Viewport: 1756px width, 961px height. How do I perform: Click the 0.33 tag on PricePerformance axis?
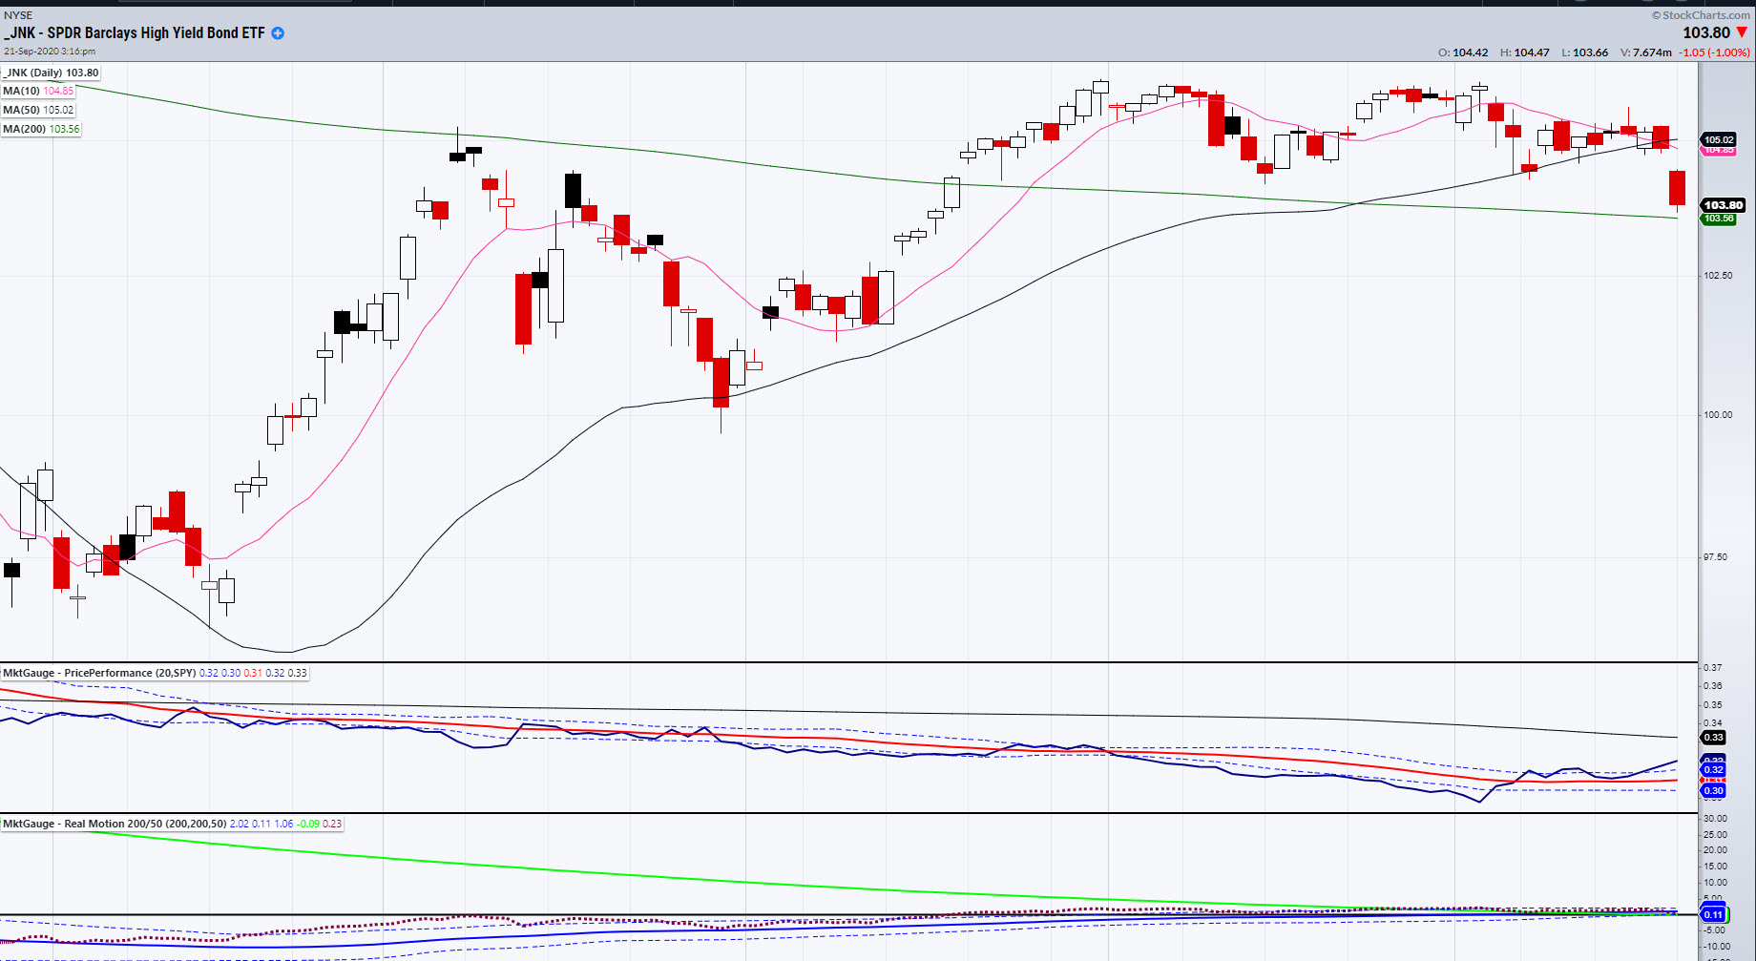1714,737
